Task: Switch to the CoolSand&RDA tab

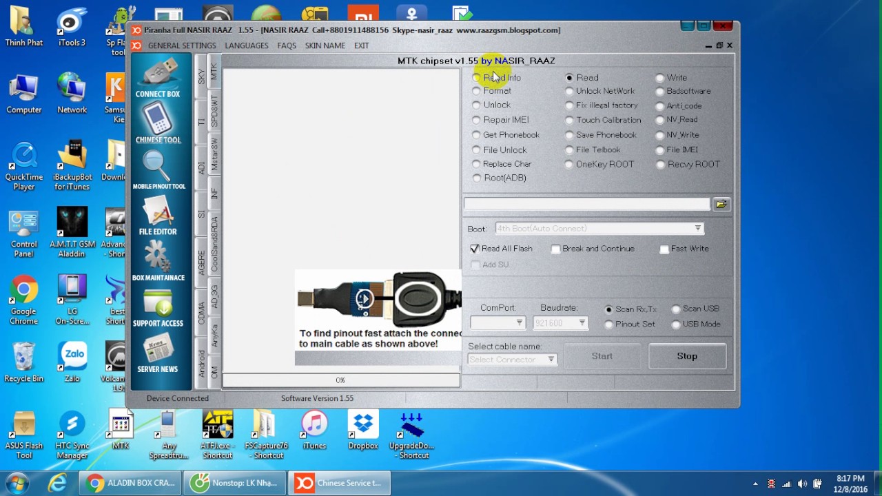Action: coord(214,244)
